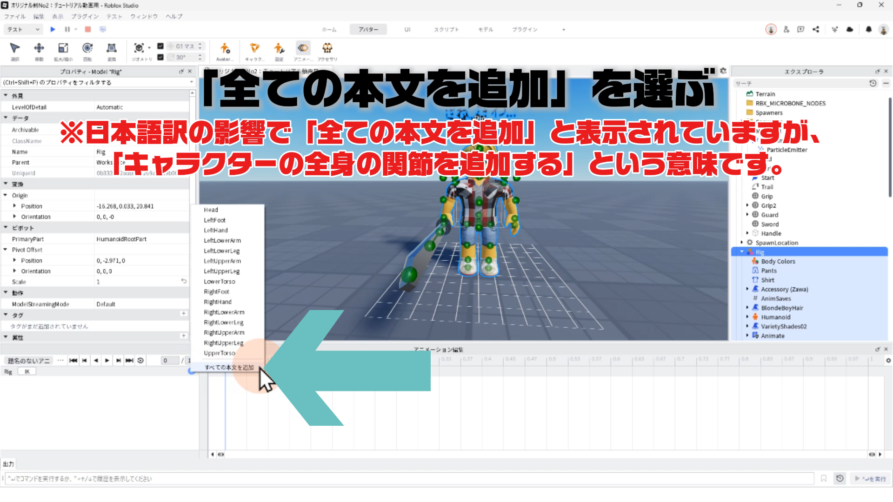Expand the Humanoid tree item
Viewport: 893px width, 502px height.
(x=747, y=317)
